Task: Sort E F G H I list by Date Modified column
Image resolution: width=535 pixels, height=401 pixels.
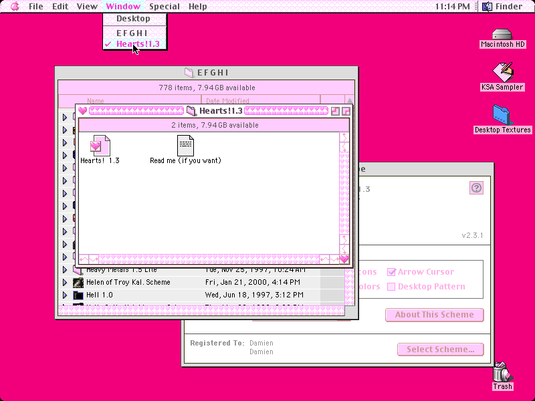Action: point(261,101)
